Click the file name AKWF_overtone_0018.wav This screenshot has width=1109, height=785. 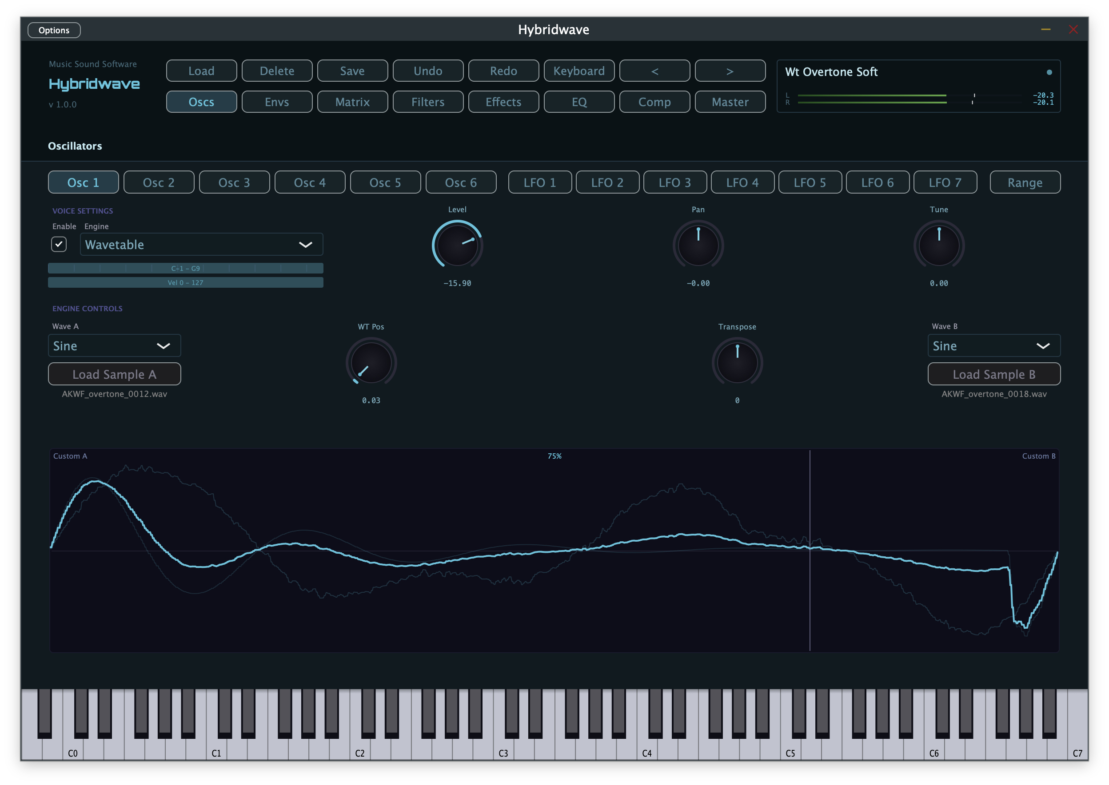coord(993,394)
